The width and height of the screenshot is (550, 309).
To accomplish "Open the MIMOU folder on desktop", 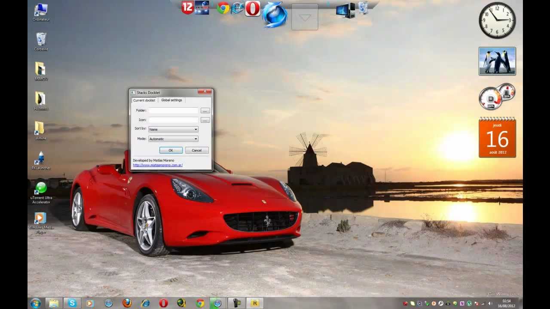I will [x=41, y=71].
